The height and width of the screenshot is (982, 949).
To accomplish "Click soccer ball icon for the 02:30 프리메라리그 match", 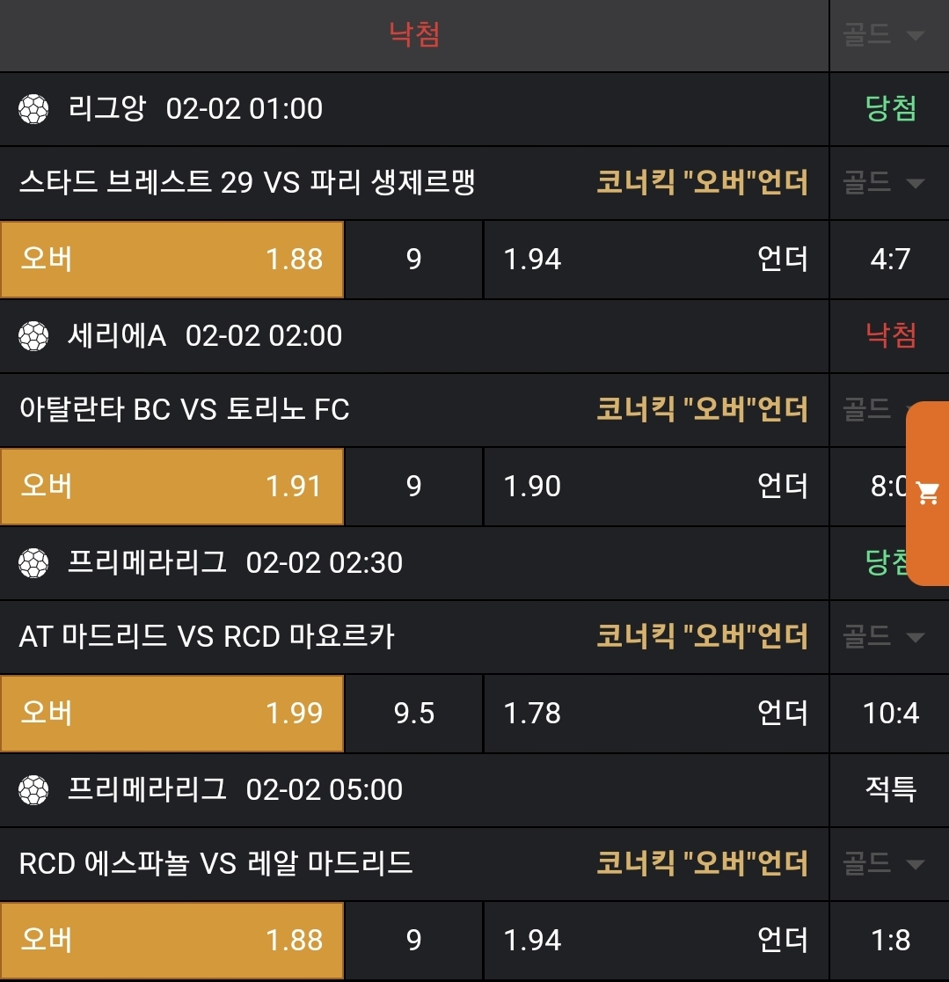I will pos(33,563).
